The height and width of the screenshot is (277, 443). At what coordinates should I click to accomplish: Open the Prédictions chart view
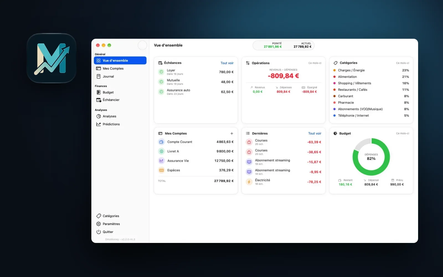[120, 124]
